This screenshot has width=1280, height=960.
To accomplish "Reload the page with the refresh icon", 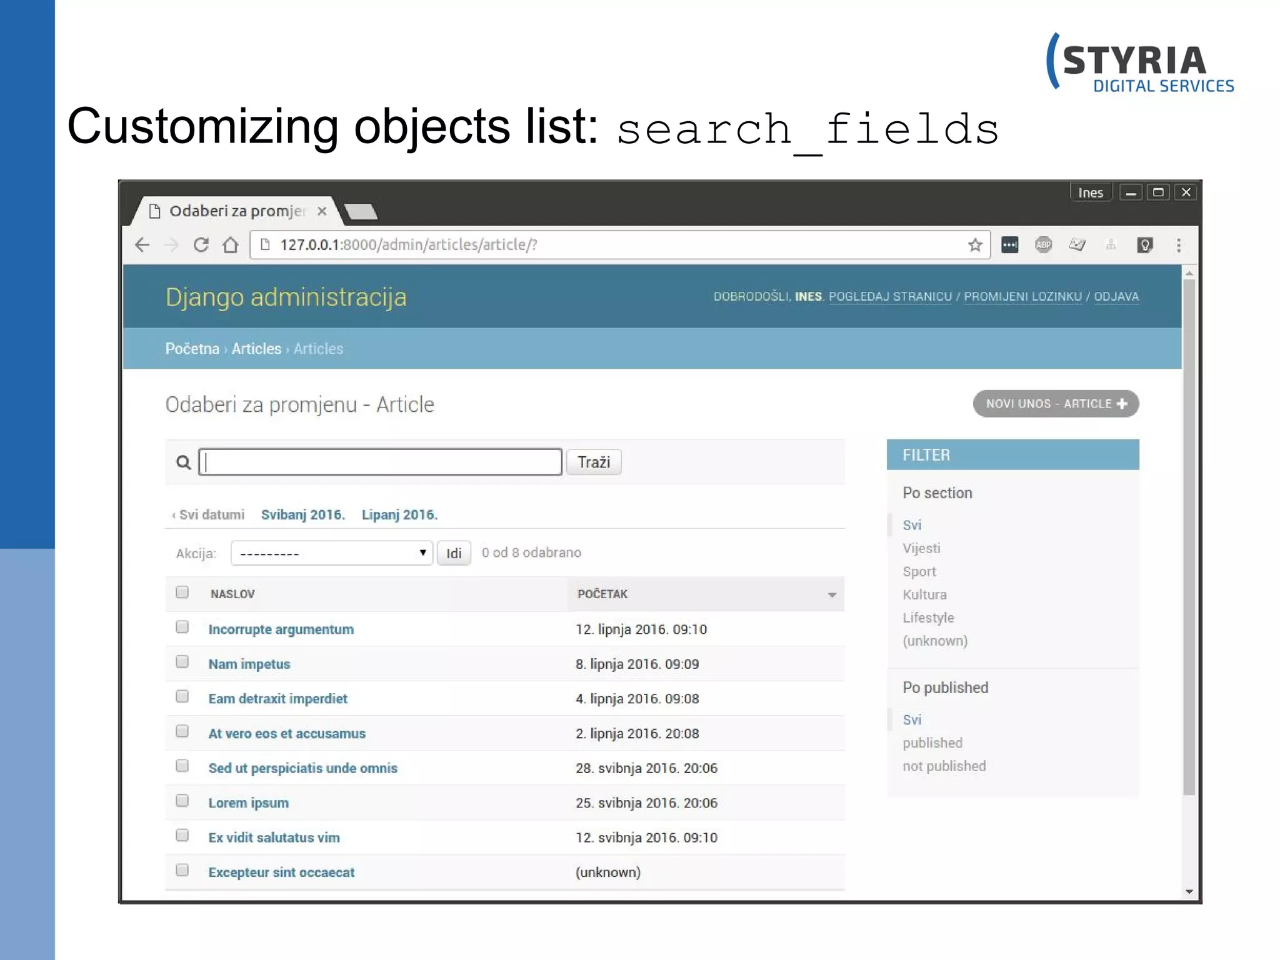I will 201,244.
